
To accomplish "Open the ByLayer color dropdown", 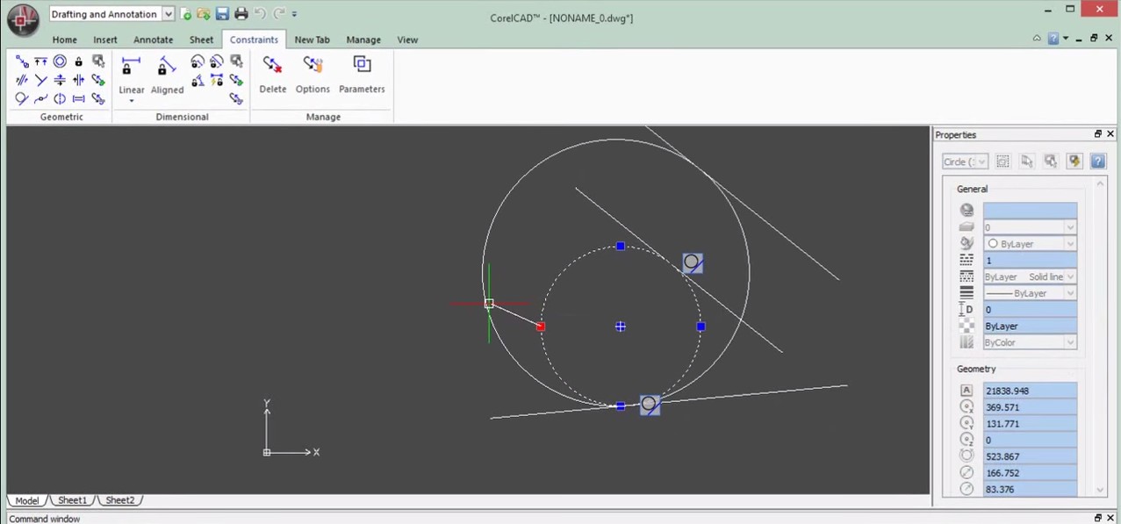I will coord(1070,243).
